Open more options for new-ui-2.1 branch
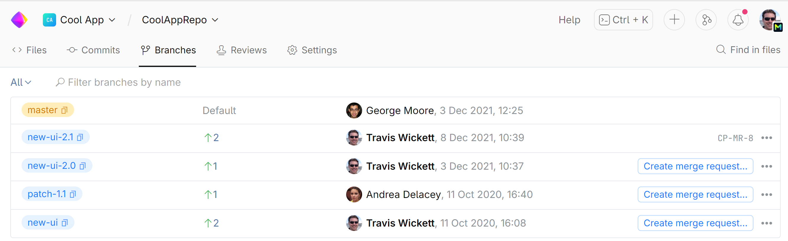 pos(767,138)
